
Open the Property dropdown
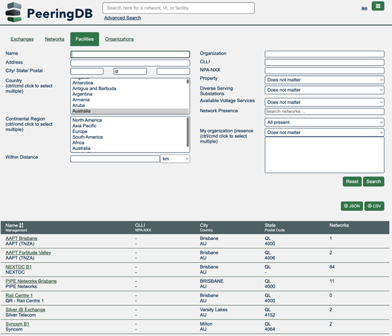pyautogui.click(x=324, y=80)
